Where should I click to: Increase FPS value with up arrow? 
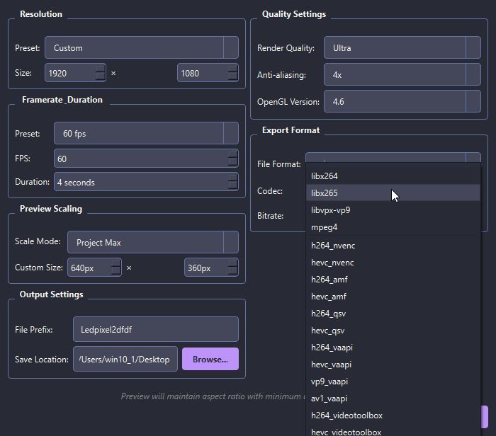[233, 154]
